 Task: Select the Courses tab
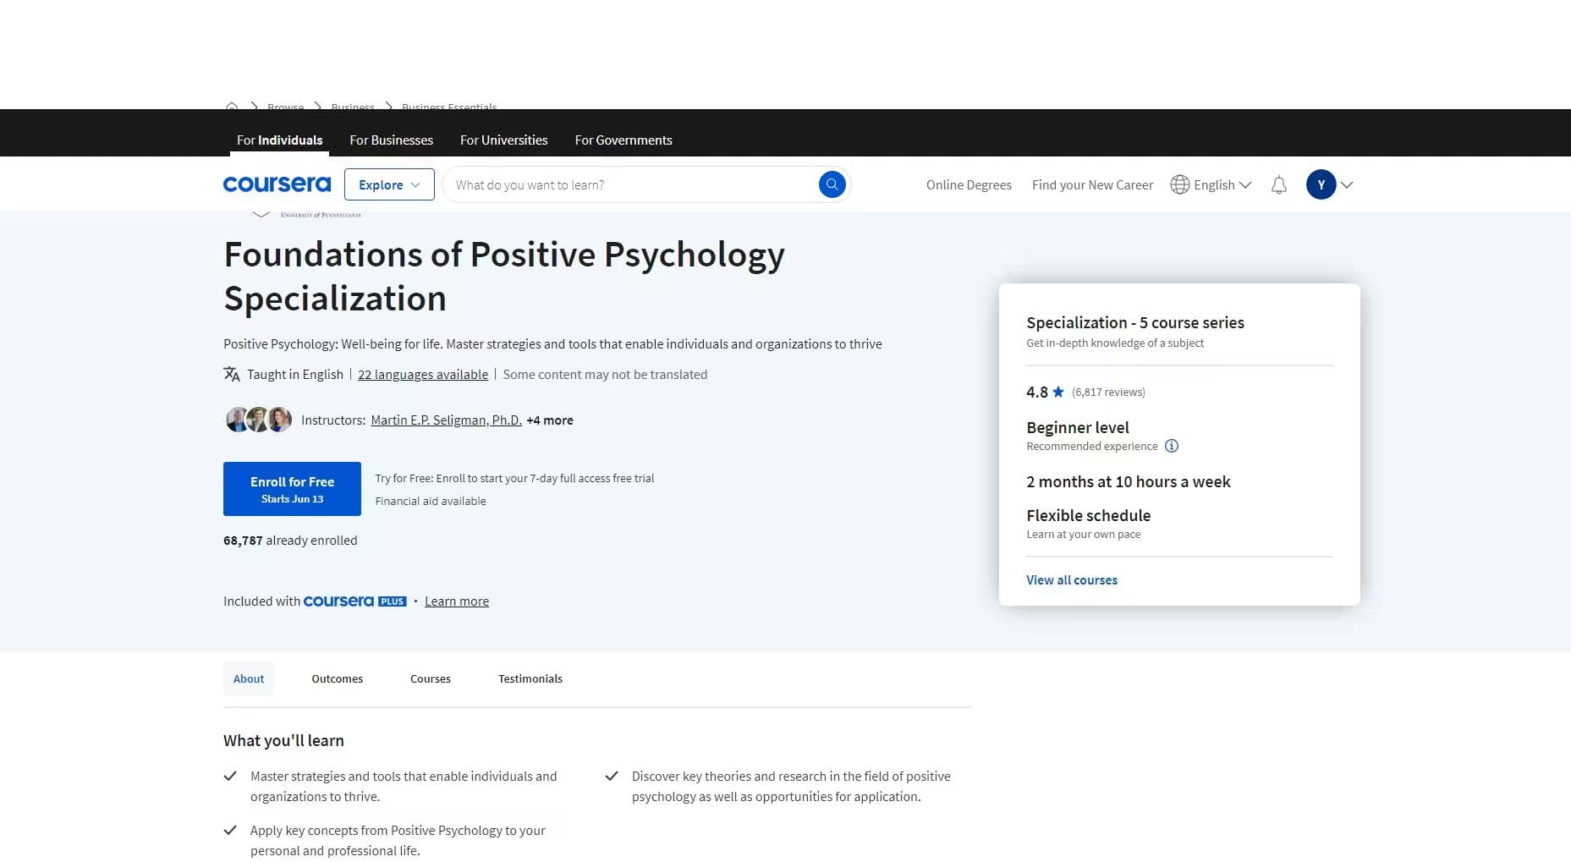click(x=431, y=678)
